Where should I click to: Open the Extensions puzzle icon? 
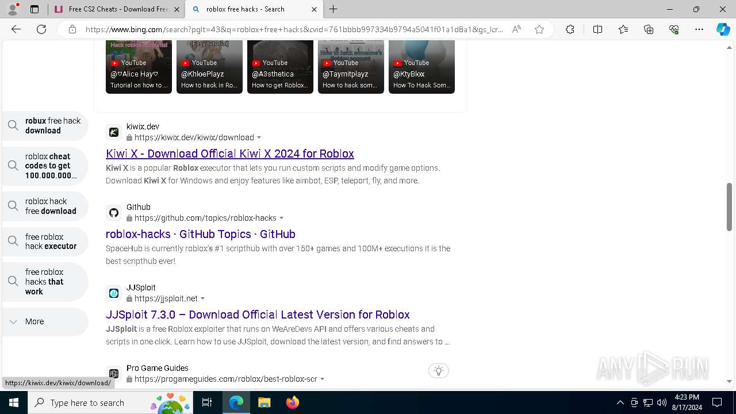tap(570, 29)
